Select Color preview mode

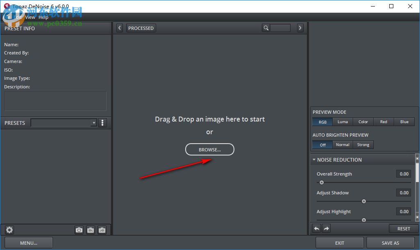[x=363, y=122]
